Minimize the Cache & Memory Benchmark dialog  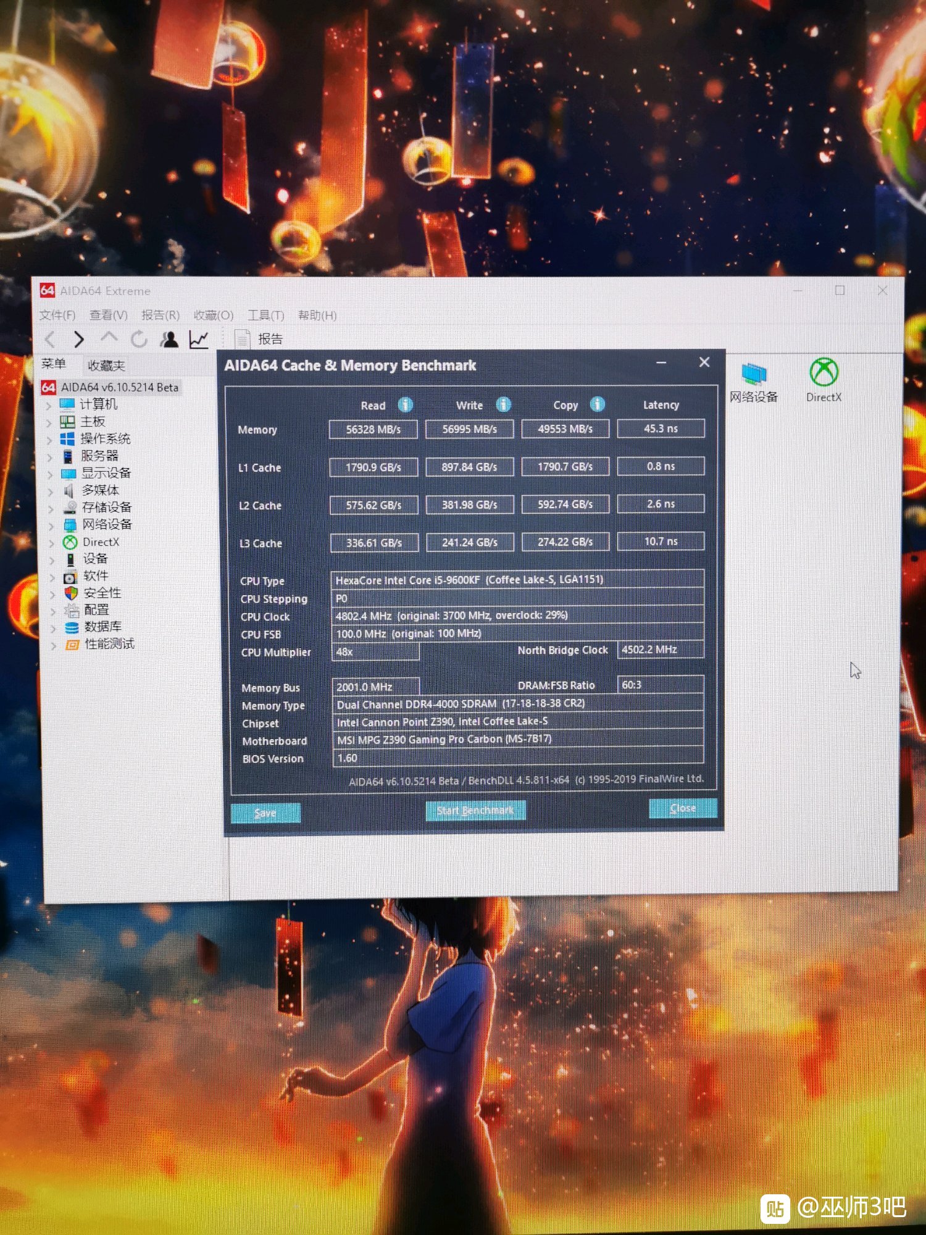click(x=661, y=362)
